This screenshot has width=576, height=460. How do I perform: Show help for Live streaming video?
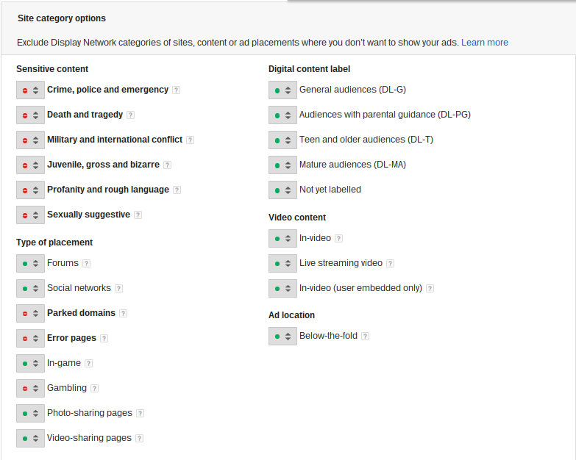tap(390, 263)
